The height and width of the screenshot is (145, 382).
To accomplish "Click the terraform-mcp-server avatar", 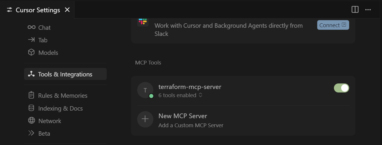I will (x=145, y=90).
